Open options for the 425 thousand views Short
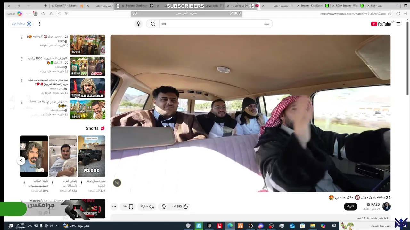Viewport: 410px width, 230px height. pos(81,182)
